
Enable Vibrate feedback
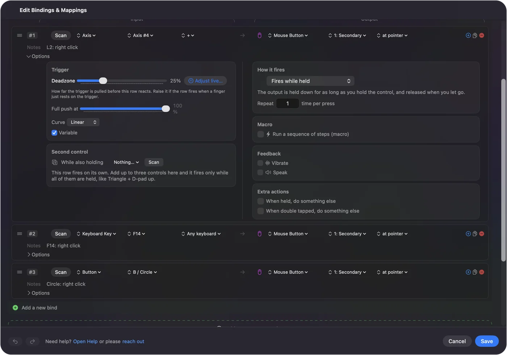[x=260, y=163]
